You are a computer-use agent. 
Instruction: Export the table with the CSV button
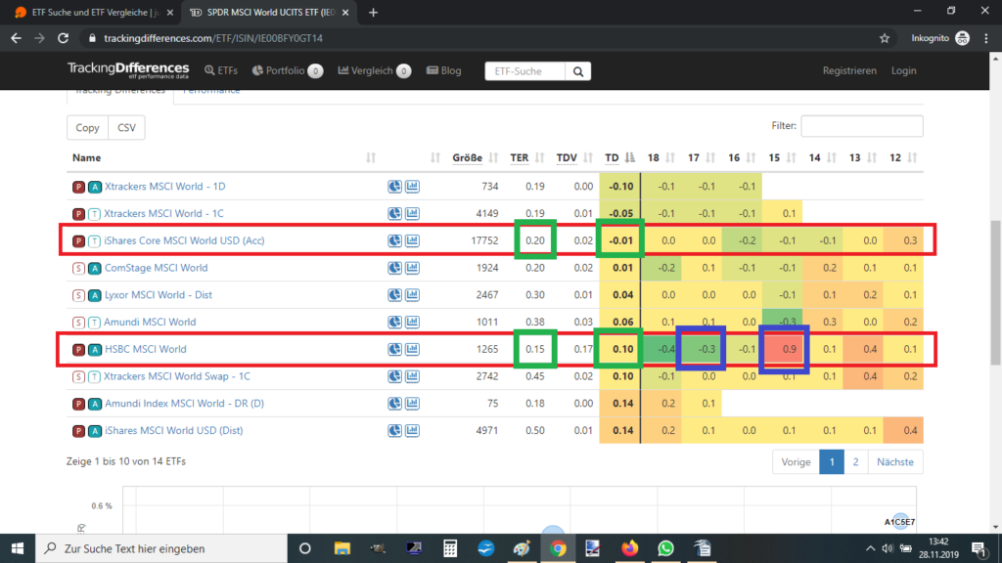point(126,128)
